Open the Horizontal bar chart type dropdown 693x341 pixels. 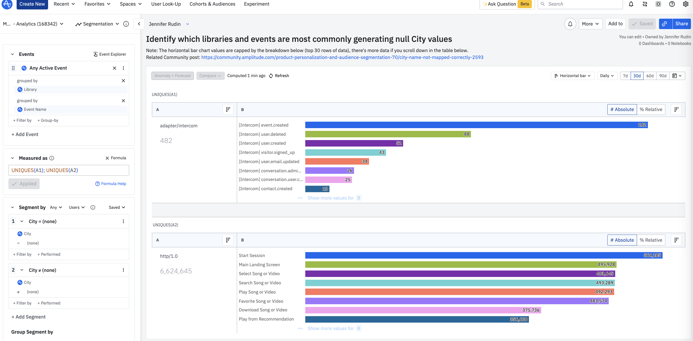[572, 76]
